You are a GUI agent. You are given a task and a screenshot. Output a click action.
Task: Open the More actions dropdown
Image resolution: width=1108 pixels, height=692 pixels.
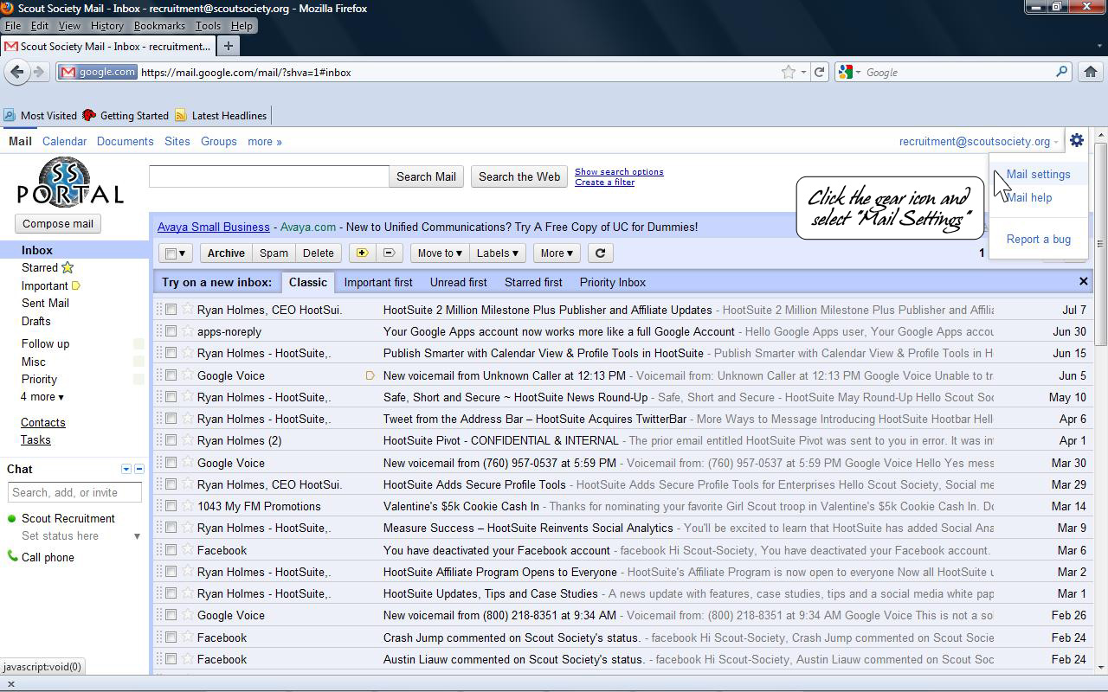(556, 253)
